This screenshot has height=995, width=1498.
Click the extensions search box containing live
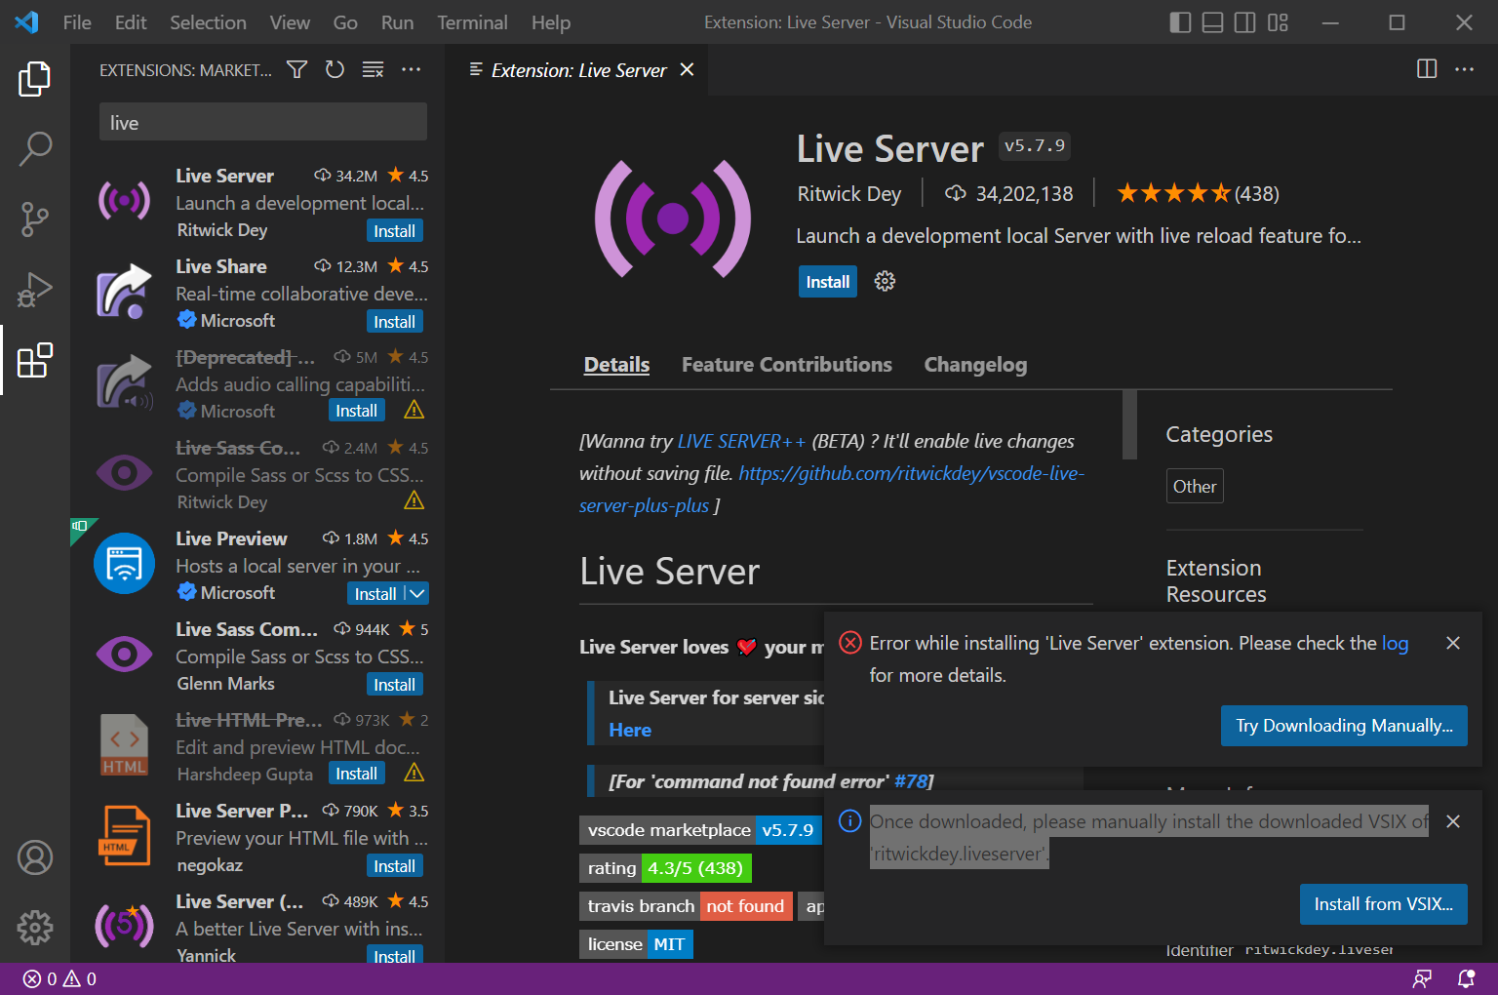(263, 122)
